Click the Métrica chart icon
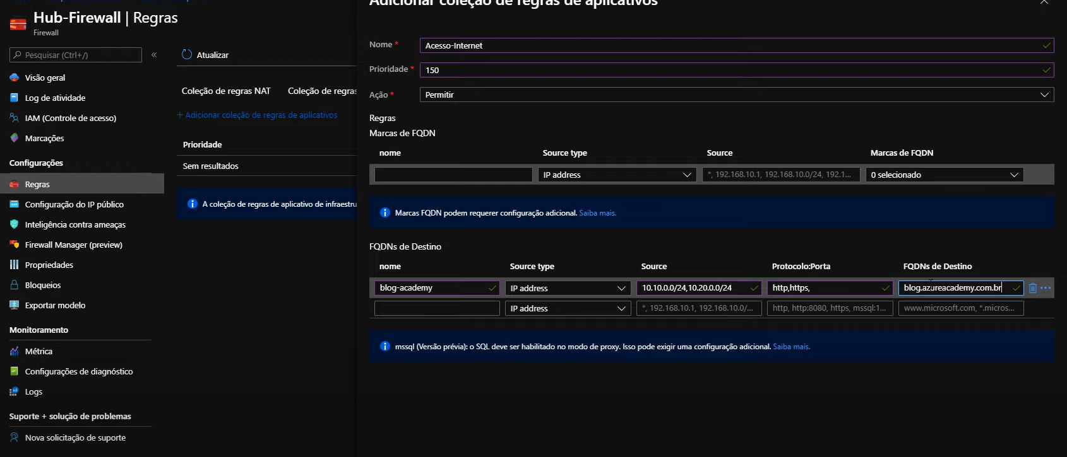The image size is (1067, 457). 14,351
